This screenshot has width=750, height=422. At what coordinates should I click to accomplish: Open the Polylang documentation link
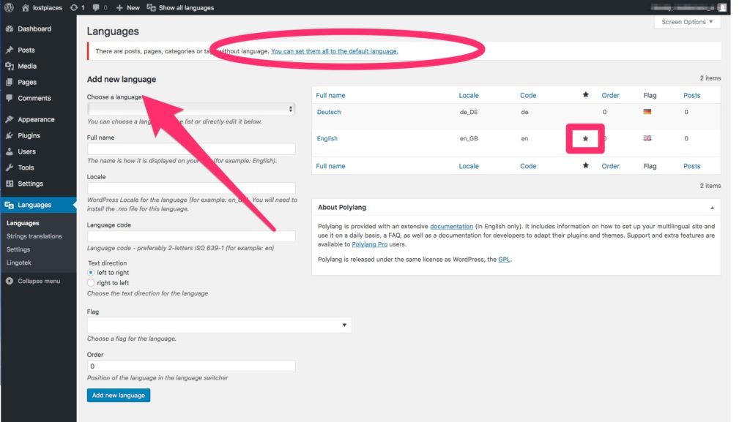click(451, 226)
